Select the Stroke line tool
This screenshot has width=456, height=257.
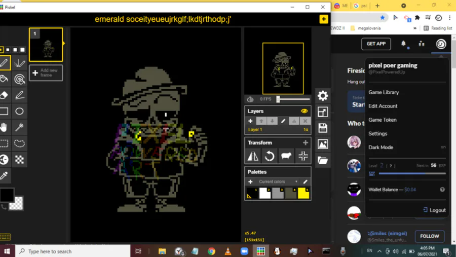19,95
